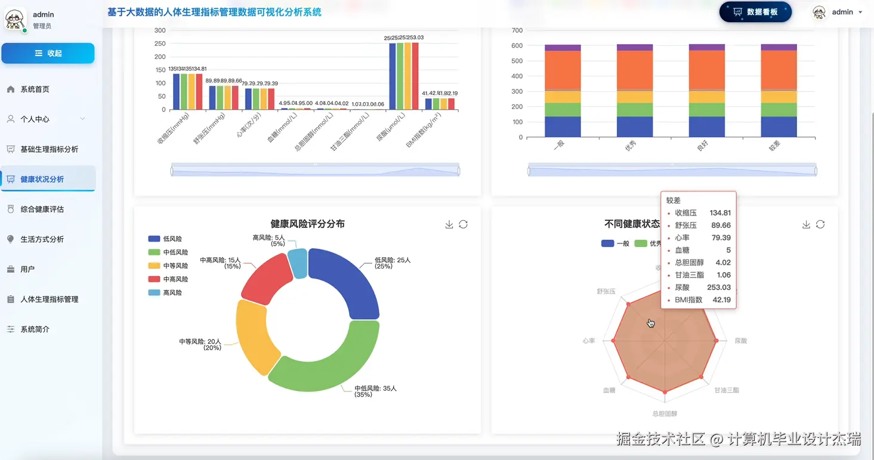Hide the 中等风险 series via legend
This screenshot has height=460, width=874.
coord(168,265)
